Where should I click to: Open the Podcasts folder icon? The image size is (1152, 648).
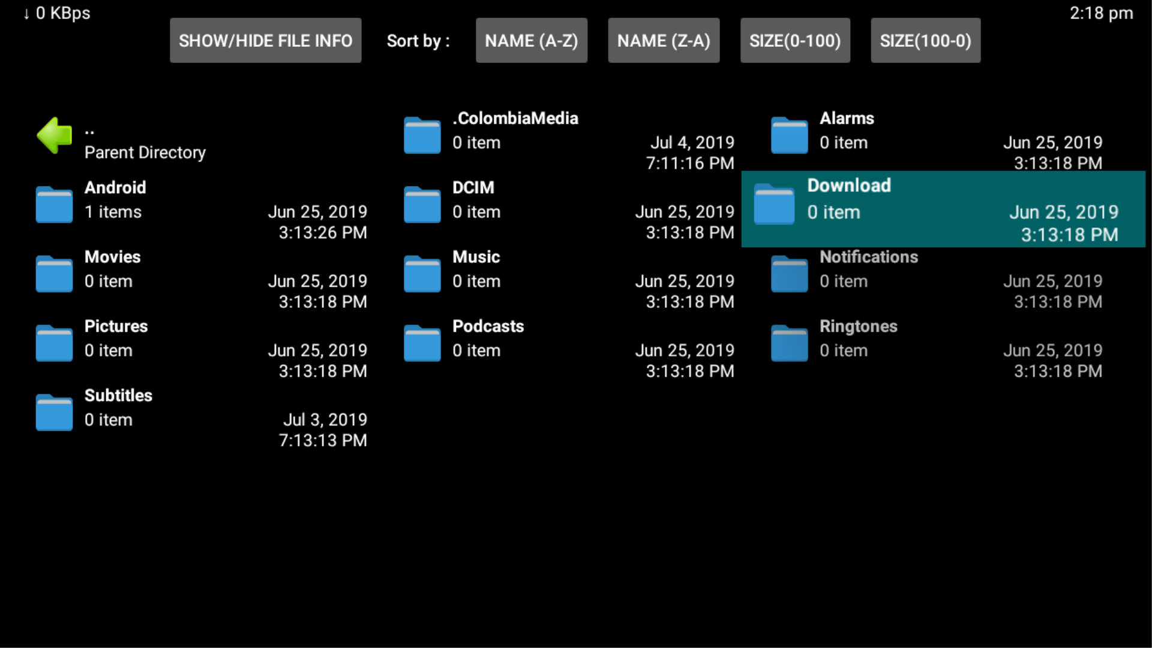coord(422,343)
